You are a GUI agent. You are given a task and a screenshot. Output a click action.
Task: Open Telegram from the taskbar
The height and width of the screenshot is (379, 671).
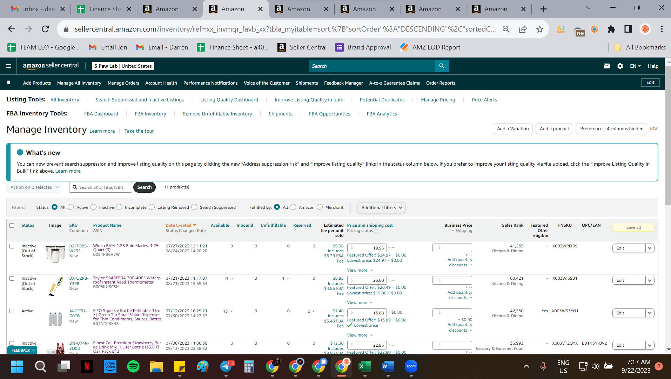[x=226, y=366]
